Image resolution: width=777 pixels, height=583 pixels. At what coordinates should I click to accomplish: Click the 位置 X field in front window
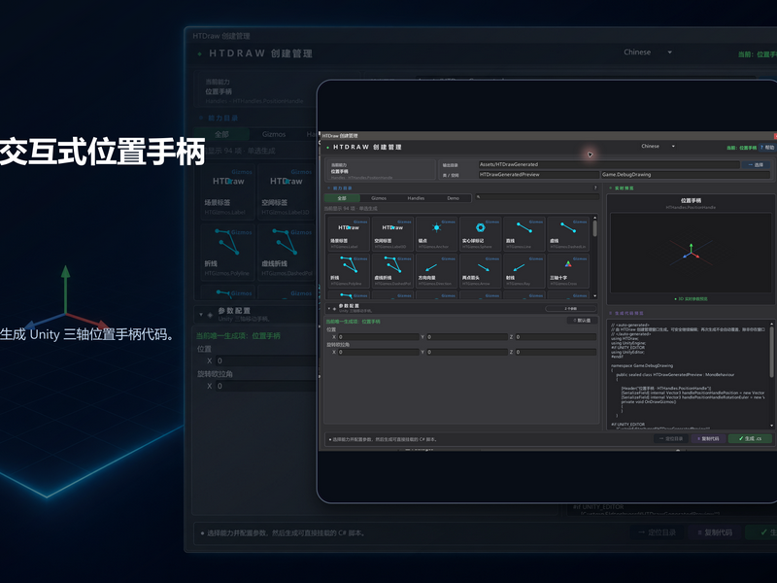[378, 337]
